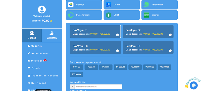
Task: Pick the ₱300.00 recommended amount
Action: click(91, 67)
